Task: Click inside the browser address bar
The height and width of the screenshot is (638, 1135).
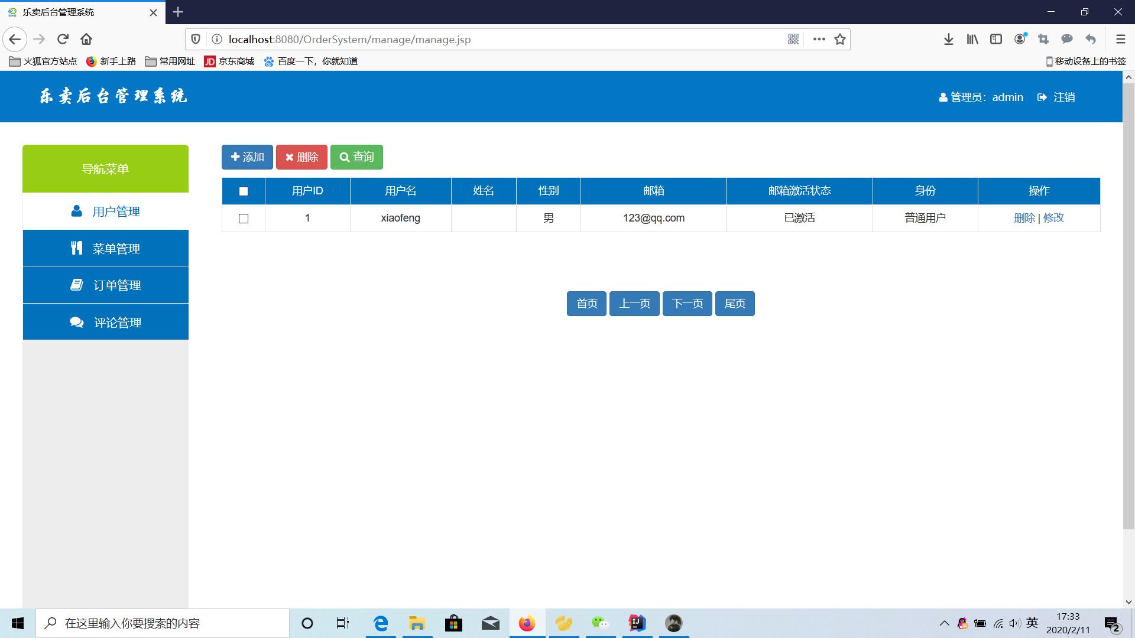Action: [x=414, y=39]
